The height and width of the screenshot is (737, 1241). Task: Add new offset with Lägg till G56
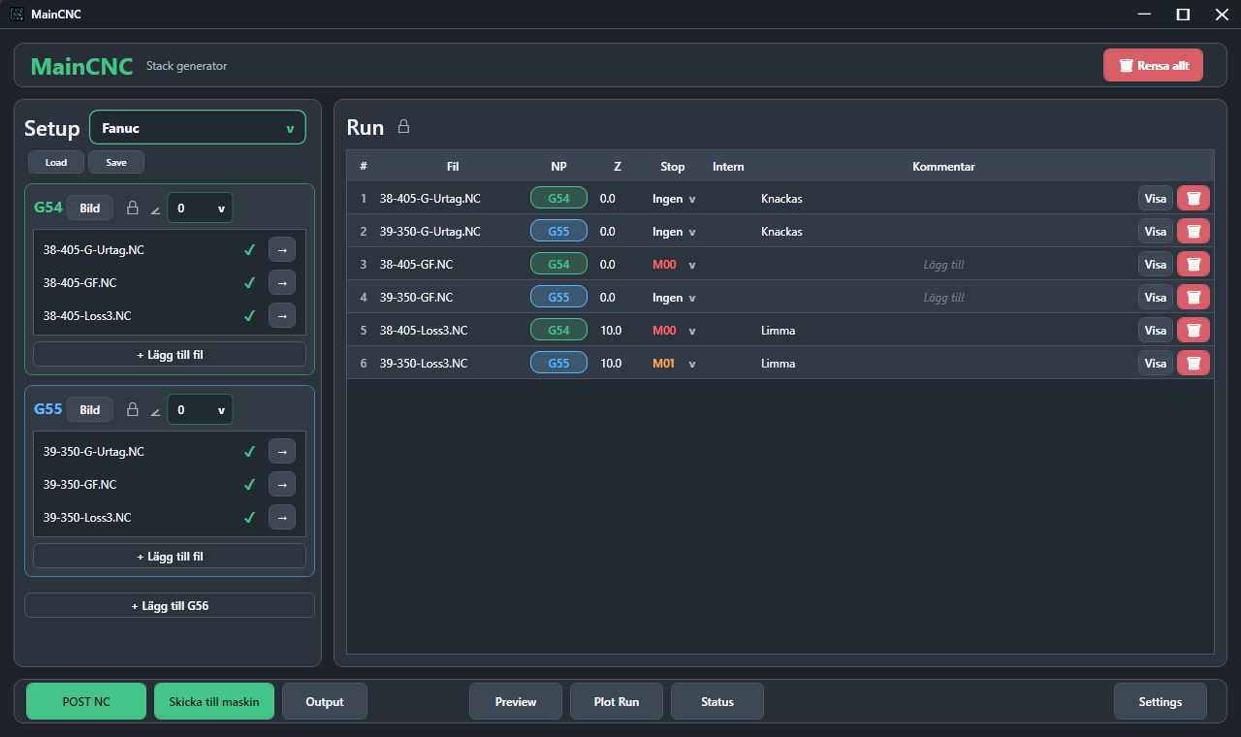[x=170, y=605]
